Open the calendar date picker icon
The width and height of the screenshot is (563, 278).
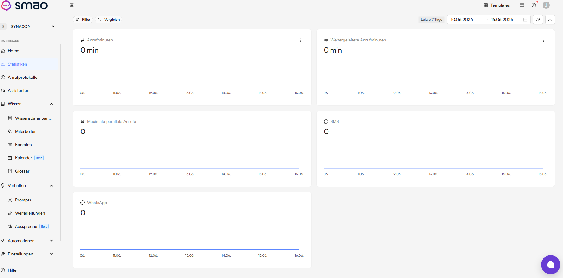pyautogui.click(x=525, y=20)
